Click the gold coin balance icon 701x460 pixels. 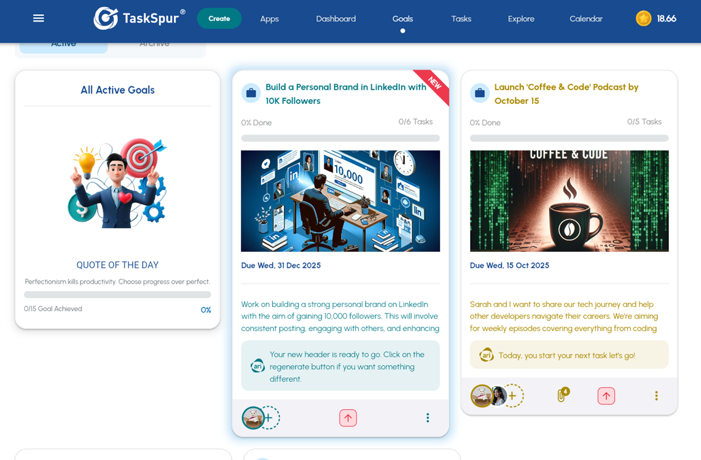(643, 18)
